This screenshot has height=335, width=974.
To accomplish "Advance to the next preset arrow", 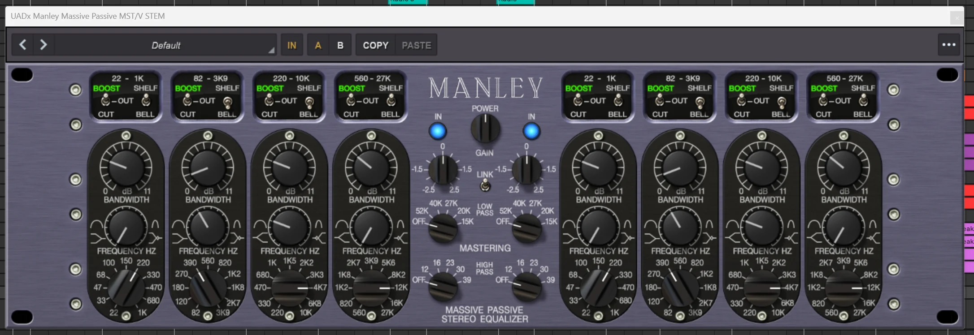I will click(43, 45).
